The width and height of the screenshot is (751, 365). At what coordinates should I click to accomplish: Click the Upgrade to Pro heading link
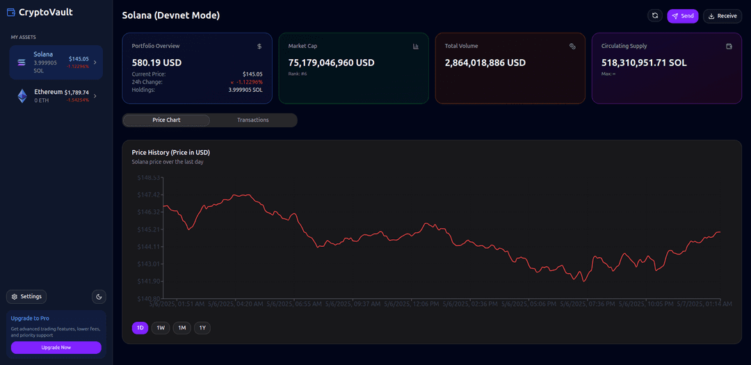(x=30, y=318)
